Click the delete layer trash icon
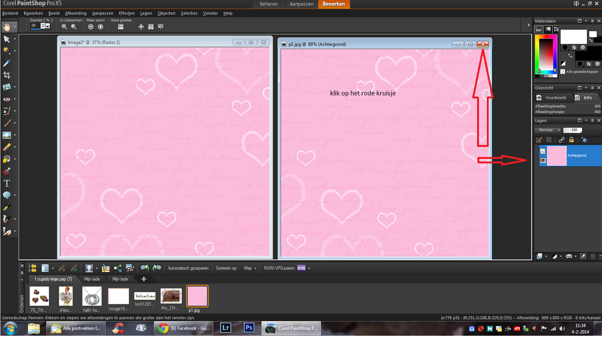Image resolution: width=602 pixels, height=338 pixels. pos(593,256)
